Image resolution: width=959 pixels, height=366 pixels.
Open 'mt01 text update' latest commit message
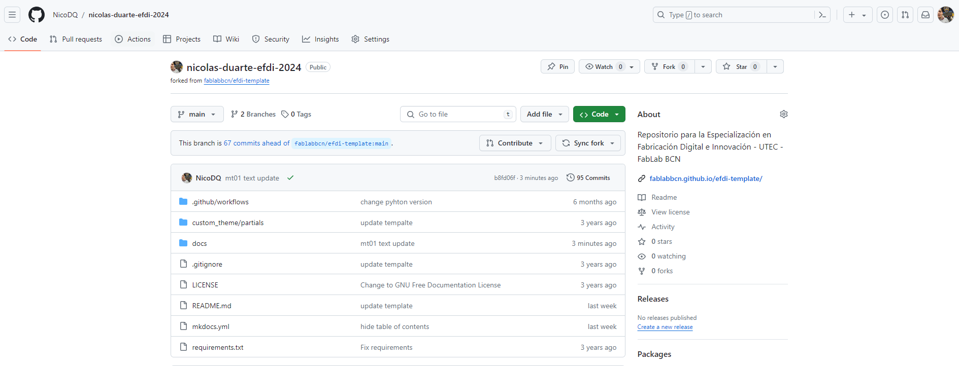click(252, 178)
